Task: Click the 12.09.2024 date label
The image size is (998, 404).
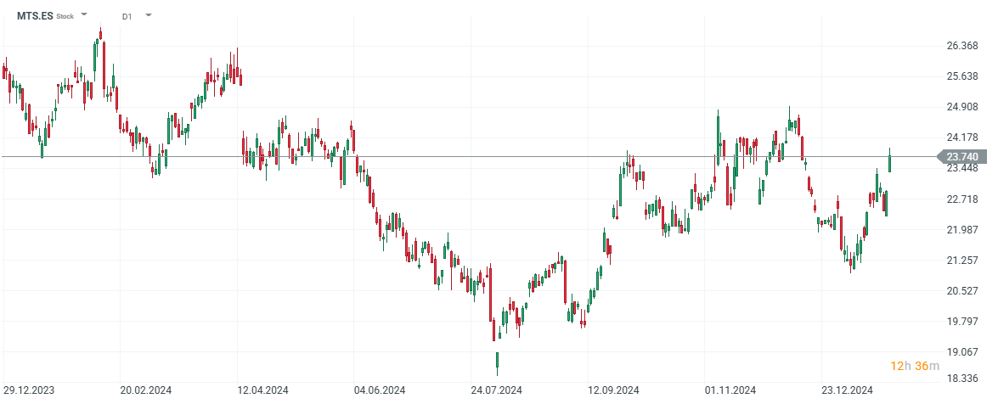Action: (613, 390)
